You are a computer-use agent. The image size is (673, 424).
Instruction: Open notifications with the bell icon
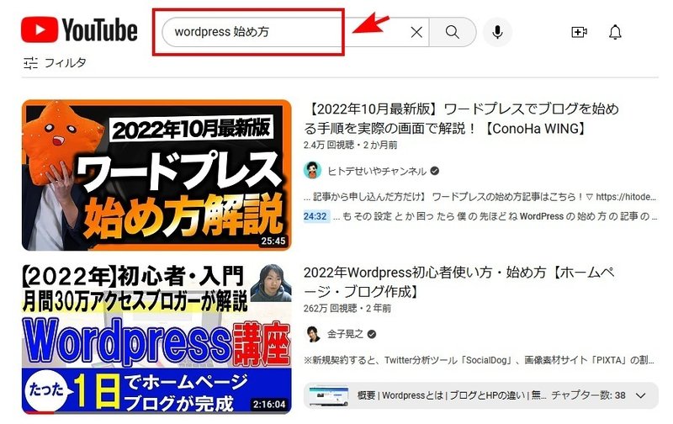coord(615,32)
